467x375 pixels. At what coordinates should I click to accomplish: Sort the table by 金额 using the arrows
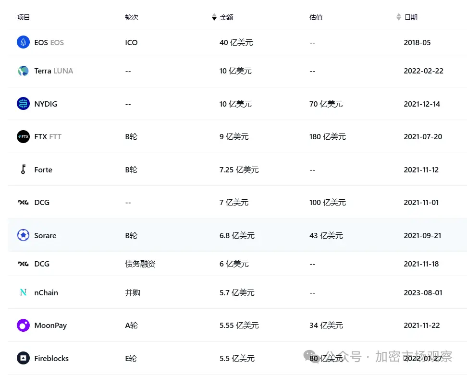tap(214, 17)
